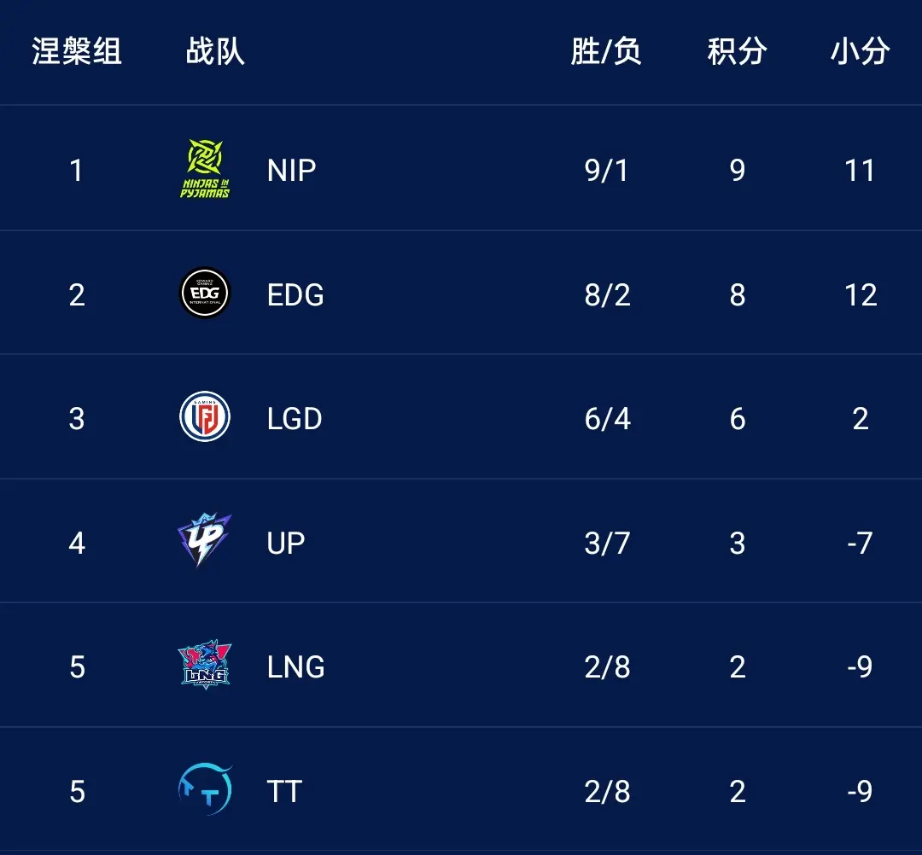The height and width of the screenshot is (855, 922).
Task: Click the EDG team logo
Action: click(205, 293)
